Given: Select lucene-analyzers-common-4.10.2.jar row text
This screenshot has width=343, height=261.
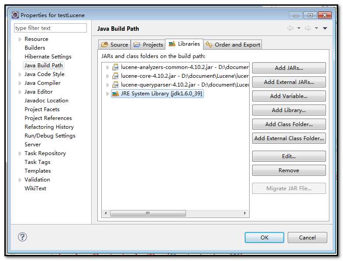Looking at the screenshot, I should 167,67.
